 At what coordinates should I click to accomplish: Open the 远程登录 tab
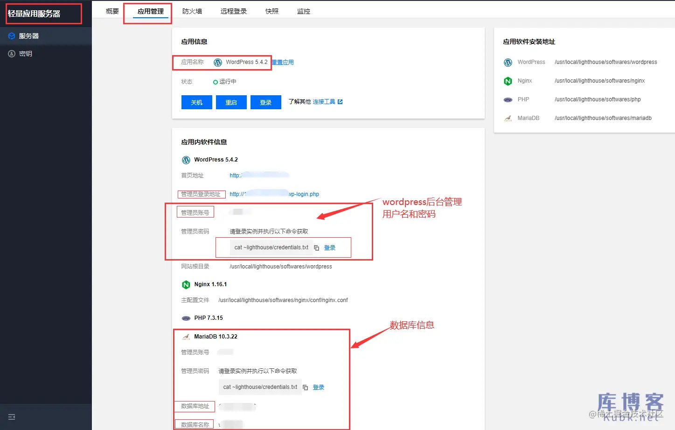point(234,11)
